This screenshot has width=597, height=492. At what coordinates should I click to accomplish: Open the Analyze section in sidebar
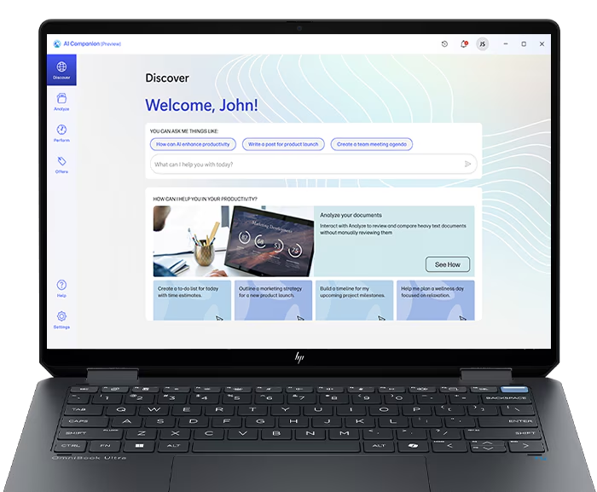coord(61,102)
